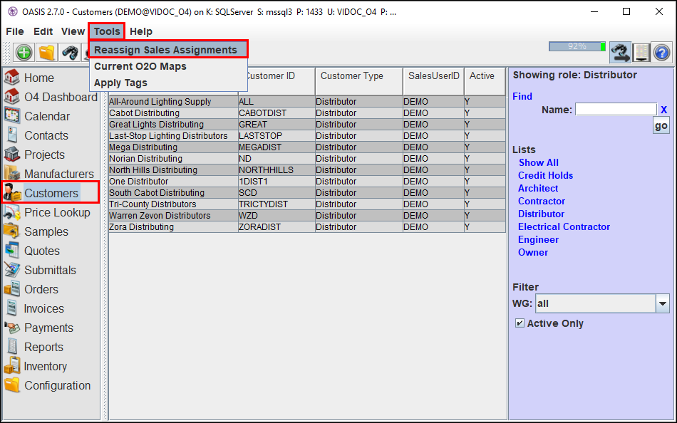Click the Contractor list link
Viewport: 677px width, 423px height.
(x=542, y=201)
